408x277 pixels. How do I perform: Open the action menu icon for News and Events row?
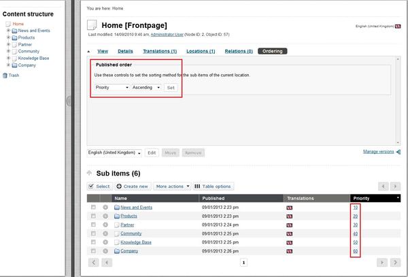105,207
